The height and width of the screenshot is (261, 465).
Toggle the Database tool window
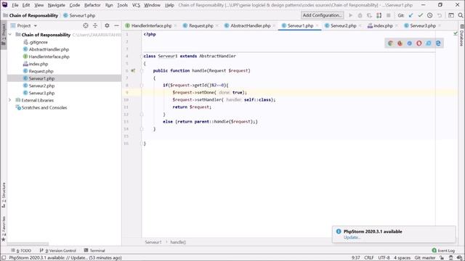tap(461, 36)
